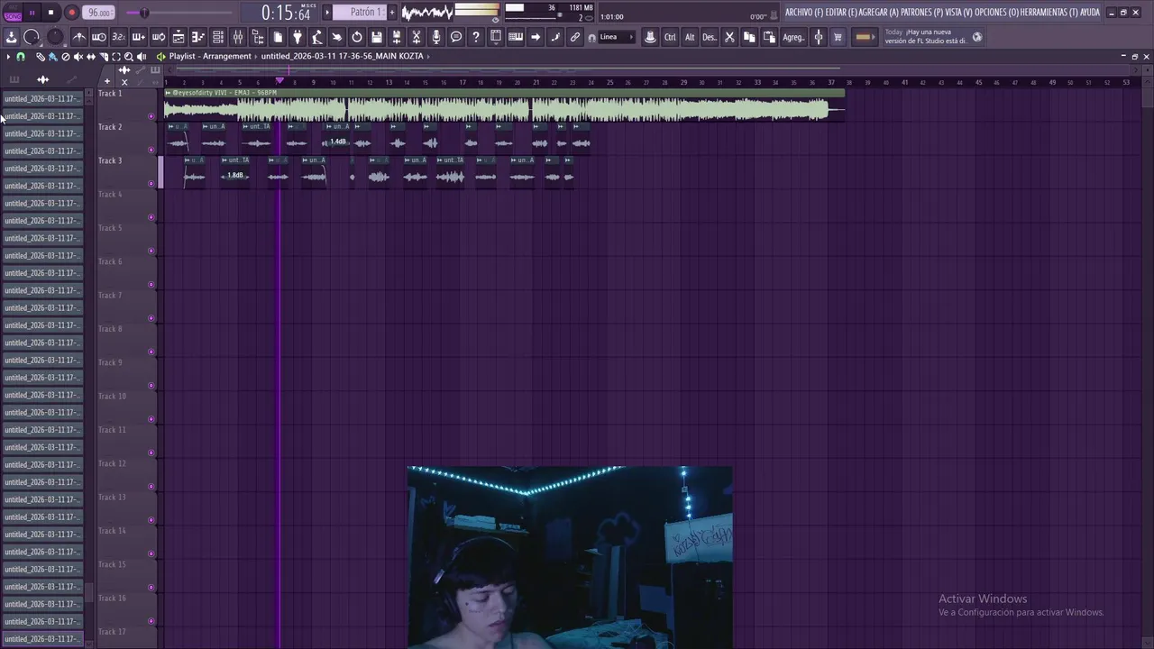Click the playlist draw pencil tool

(40, 57)
